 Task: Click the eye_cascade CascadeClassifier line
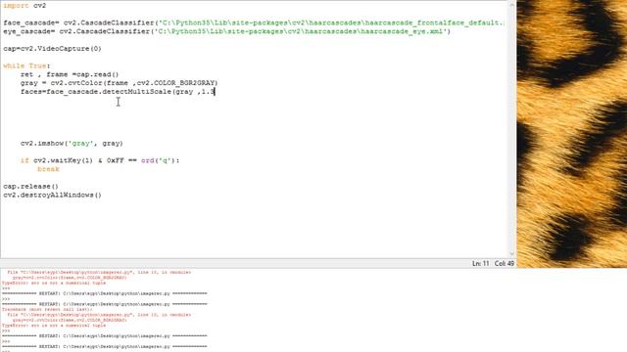(226, 31)
